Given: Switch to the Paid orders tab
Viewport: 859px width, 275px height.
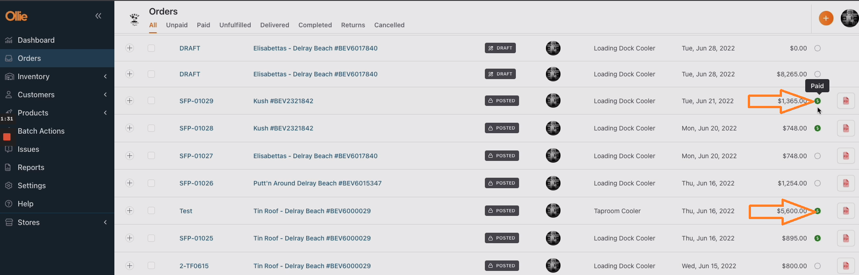Looking at the screenshot, I should 203,25.
